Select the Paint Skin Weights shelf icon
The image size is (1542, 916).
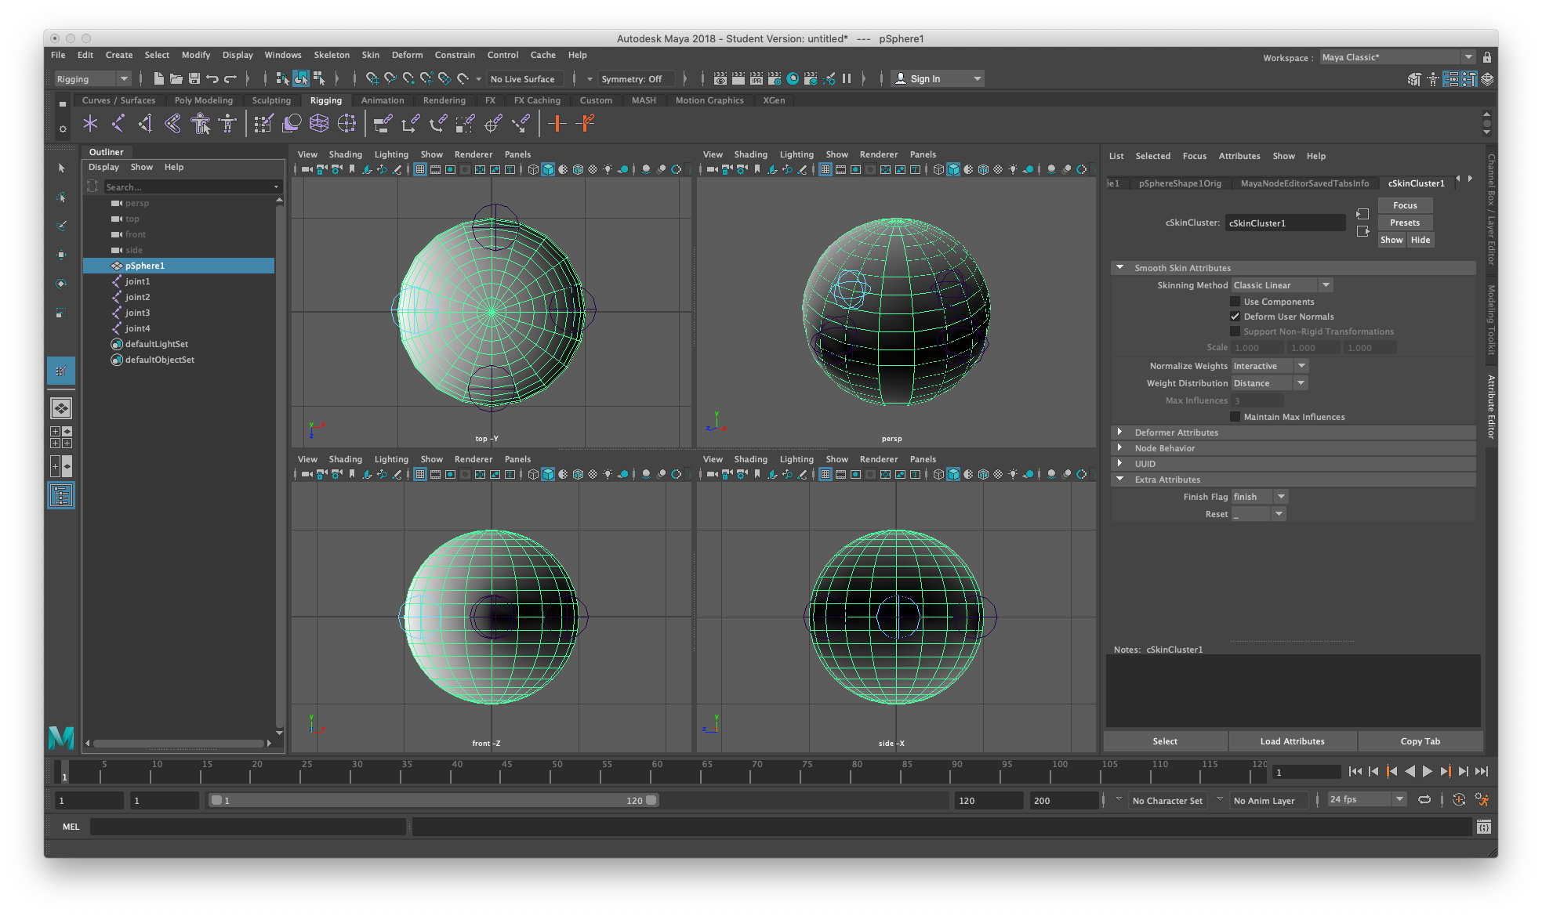tap(263, 123)
